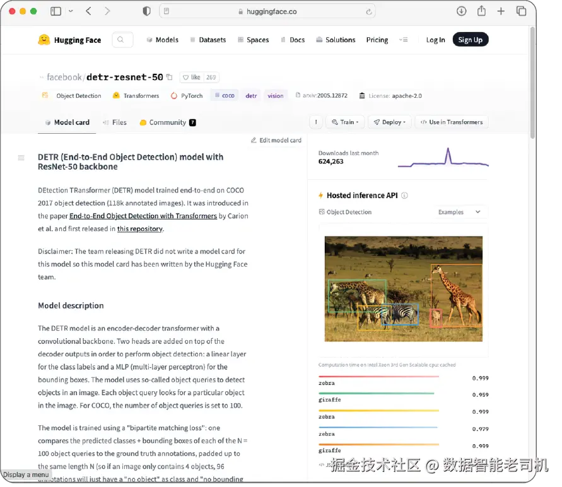Reload the page with refresh icon
The image size is (562, 487).
pos(369,11)
